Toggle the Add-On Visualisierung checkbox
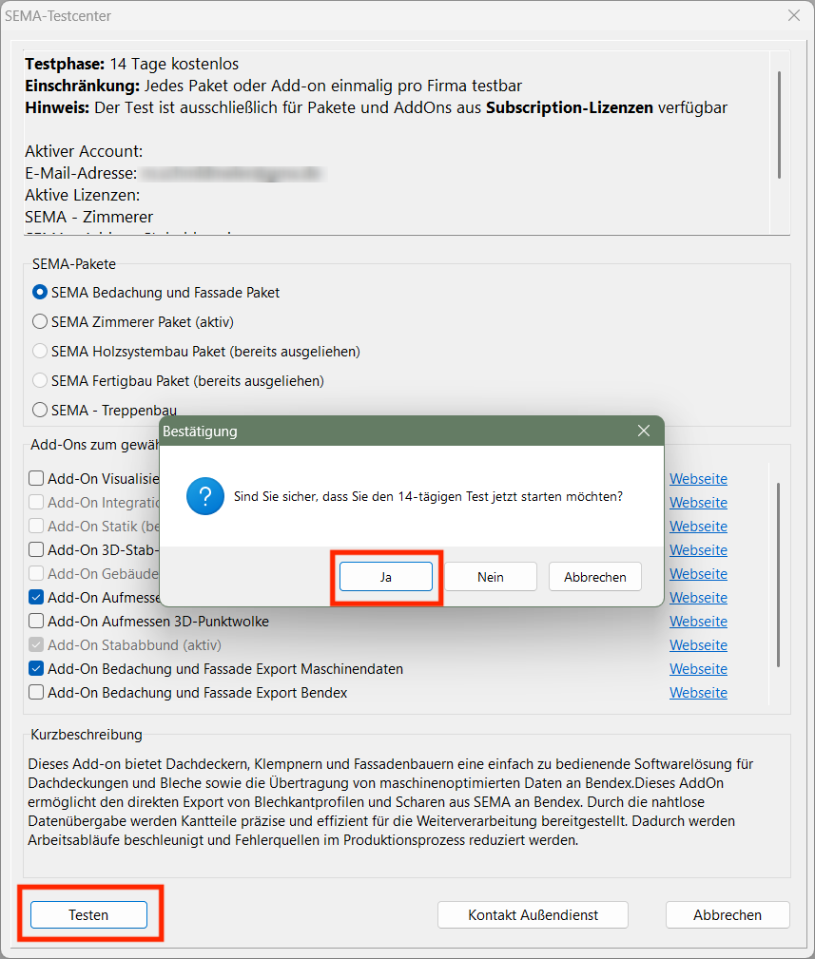 tap(36, 479)
